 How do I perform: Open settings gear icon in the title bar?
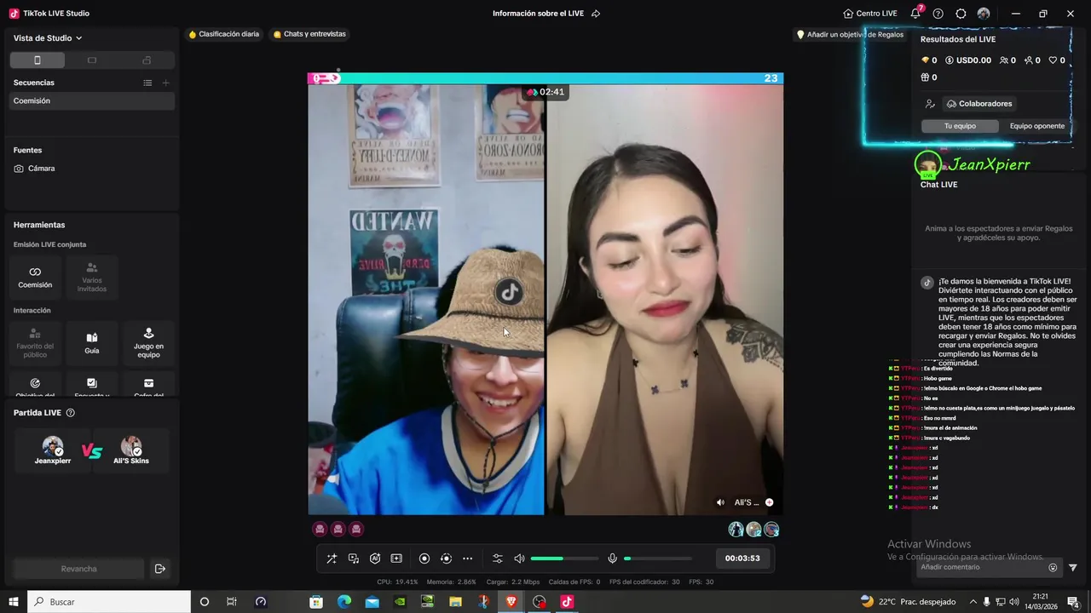point(961,14)
